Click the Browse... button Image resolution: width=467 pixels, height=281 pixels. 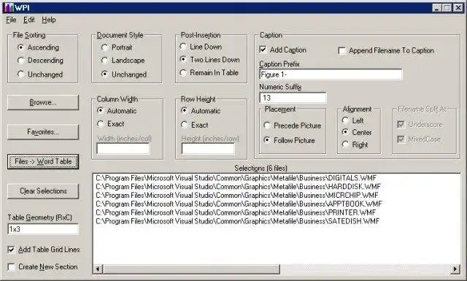click(x=43, y=102)
